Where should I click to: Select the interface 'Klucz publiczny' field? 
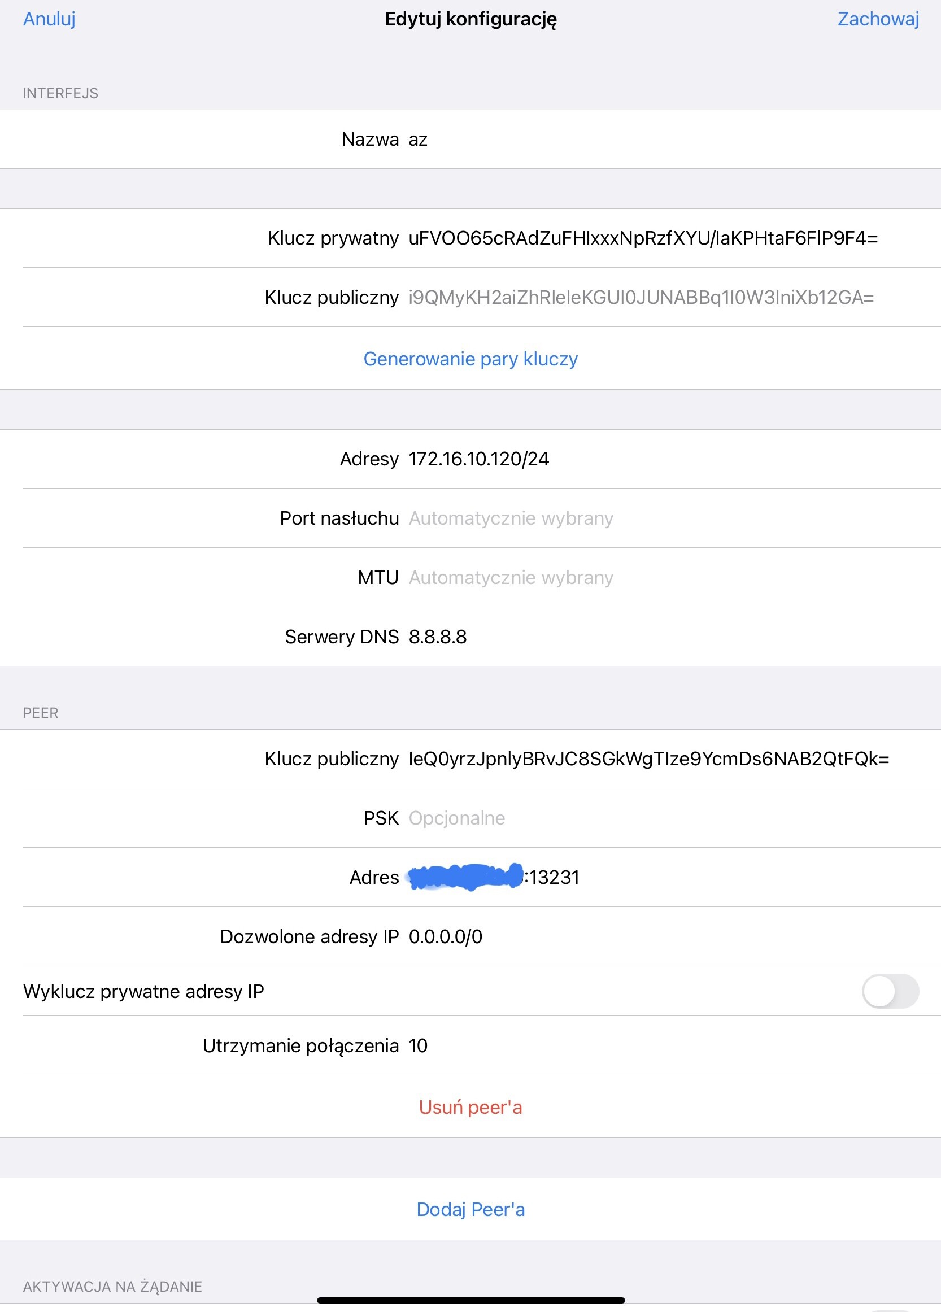[x=642, y=299]
